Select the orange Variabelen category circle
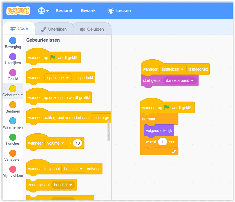This screenshot has height=202, width=235. (13, 153)
